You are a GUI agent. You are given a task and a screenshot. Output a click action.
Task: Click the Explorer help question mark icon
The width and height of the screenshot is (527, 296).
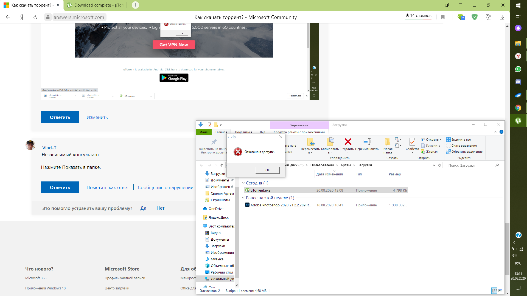click(501, 132)
